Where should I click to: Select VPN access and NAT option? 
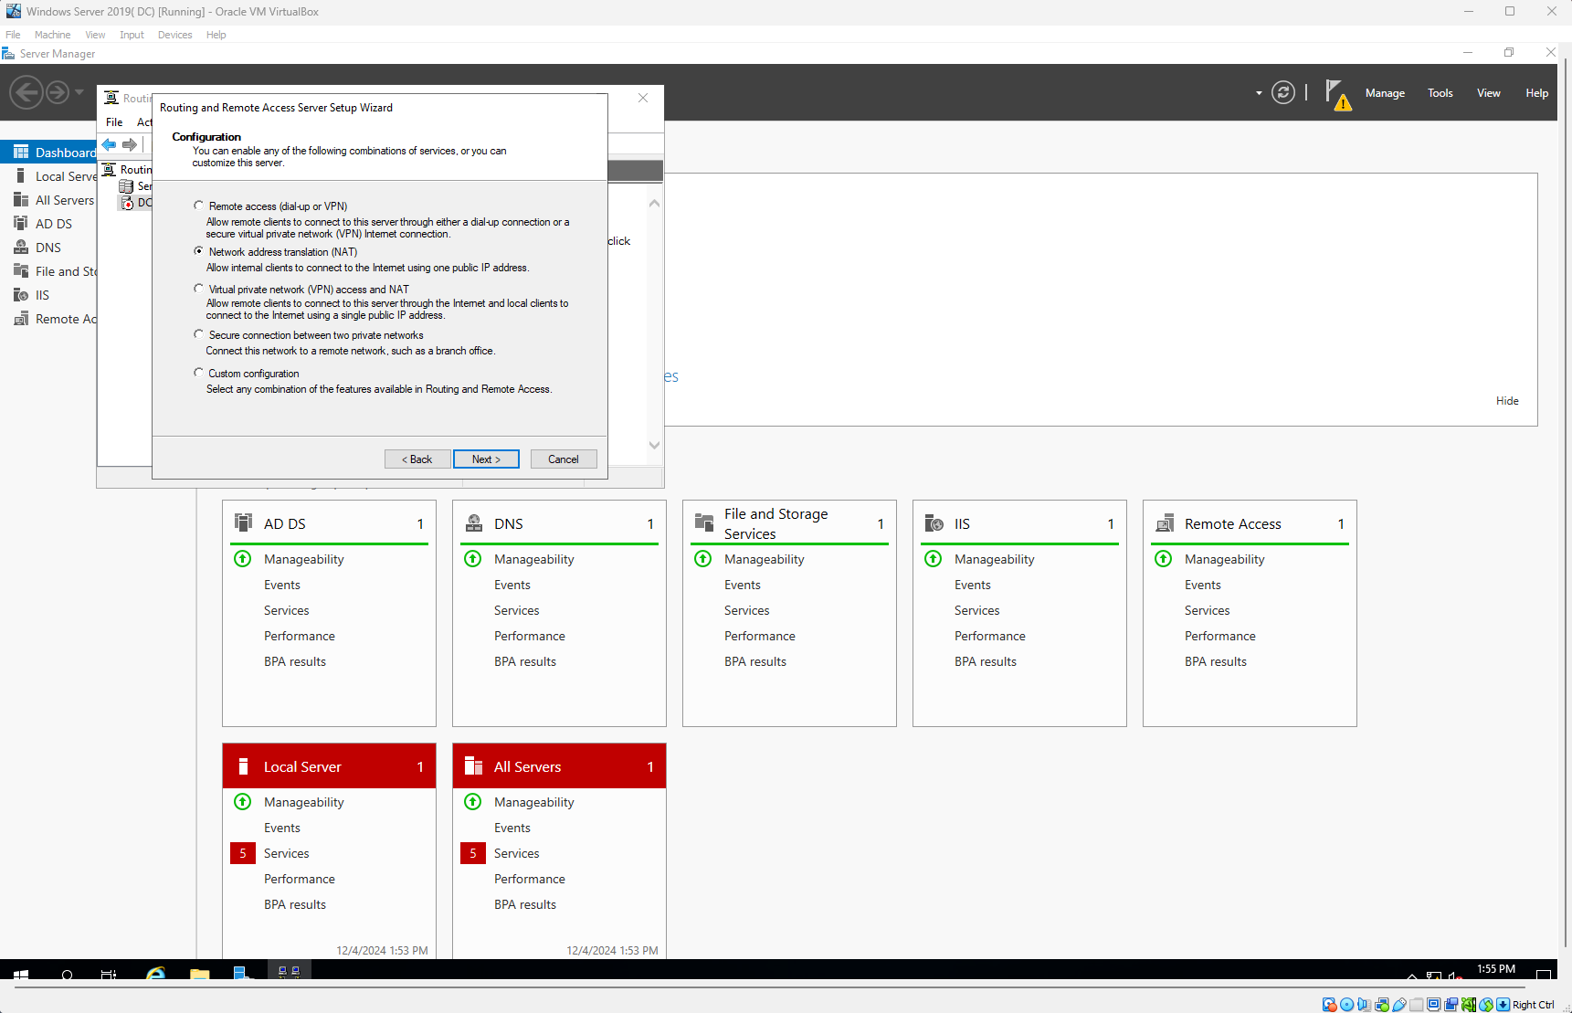[198, 289]
